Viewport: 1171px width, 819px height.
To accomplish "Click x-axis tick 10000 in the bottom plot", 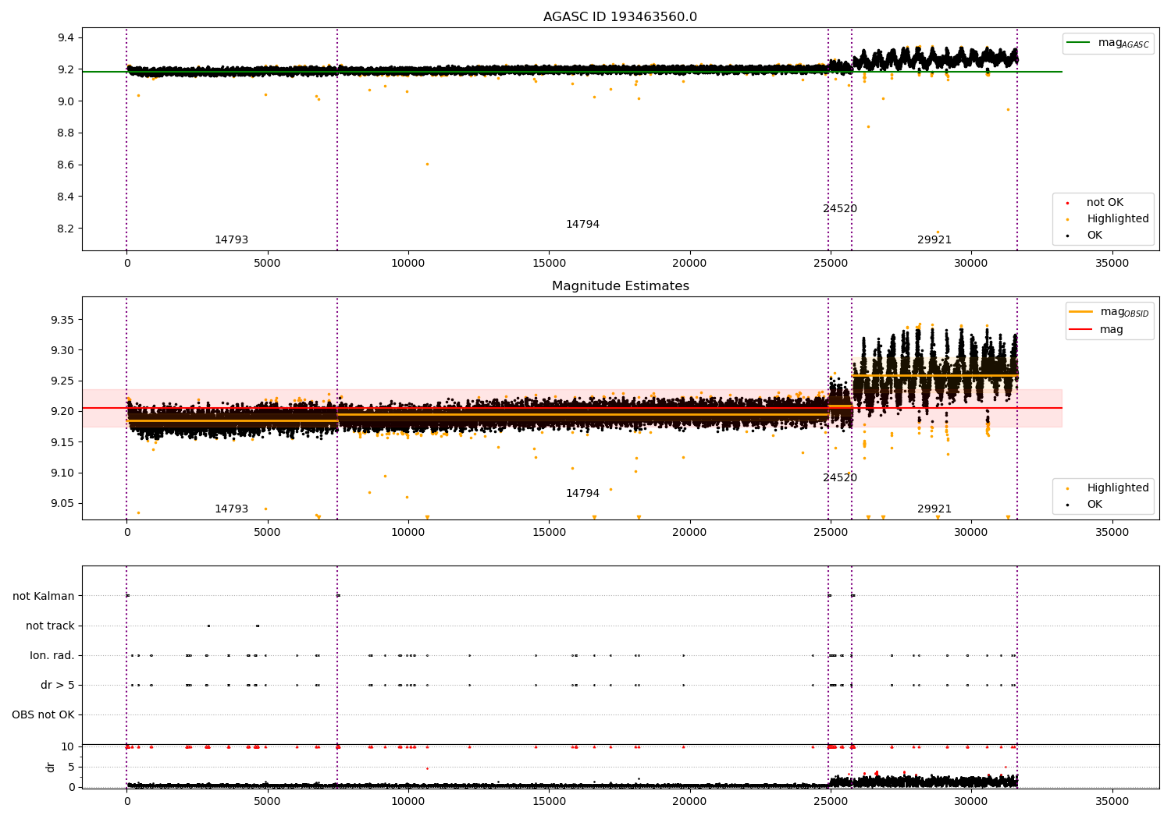I will (x=408, y=802).
